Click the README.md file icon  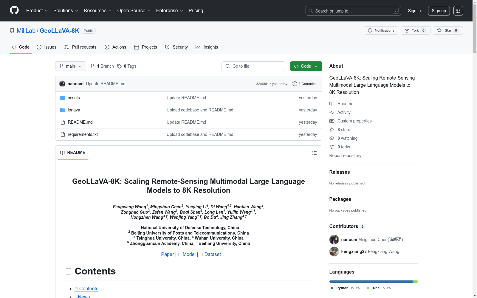63,122
